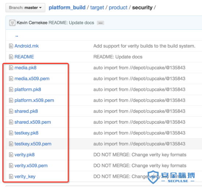Open the platform.pk8 file
Viewport: 202px width, 190px height.
(x=28, y=89)
